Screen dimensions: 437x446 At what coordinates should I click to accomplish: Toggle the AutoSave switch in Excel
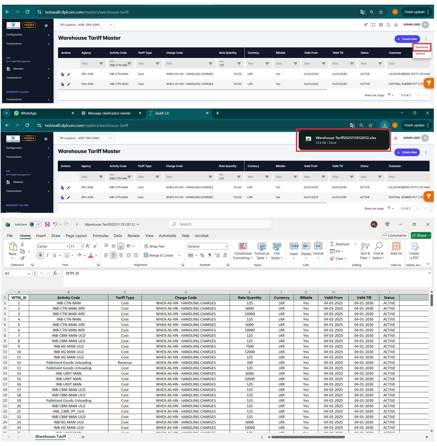click(35, 224)
